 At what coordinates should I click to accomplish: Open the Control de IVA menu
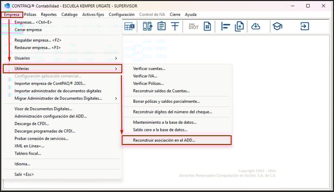click(x=152, y=15)
